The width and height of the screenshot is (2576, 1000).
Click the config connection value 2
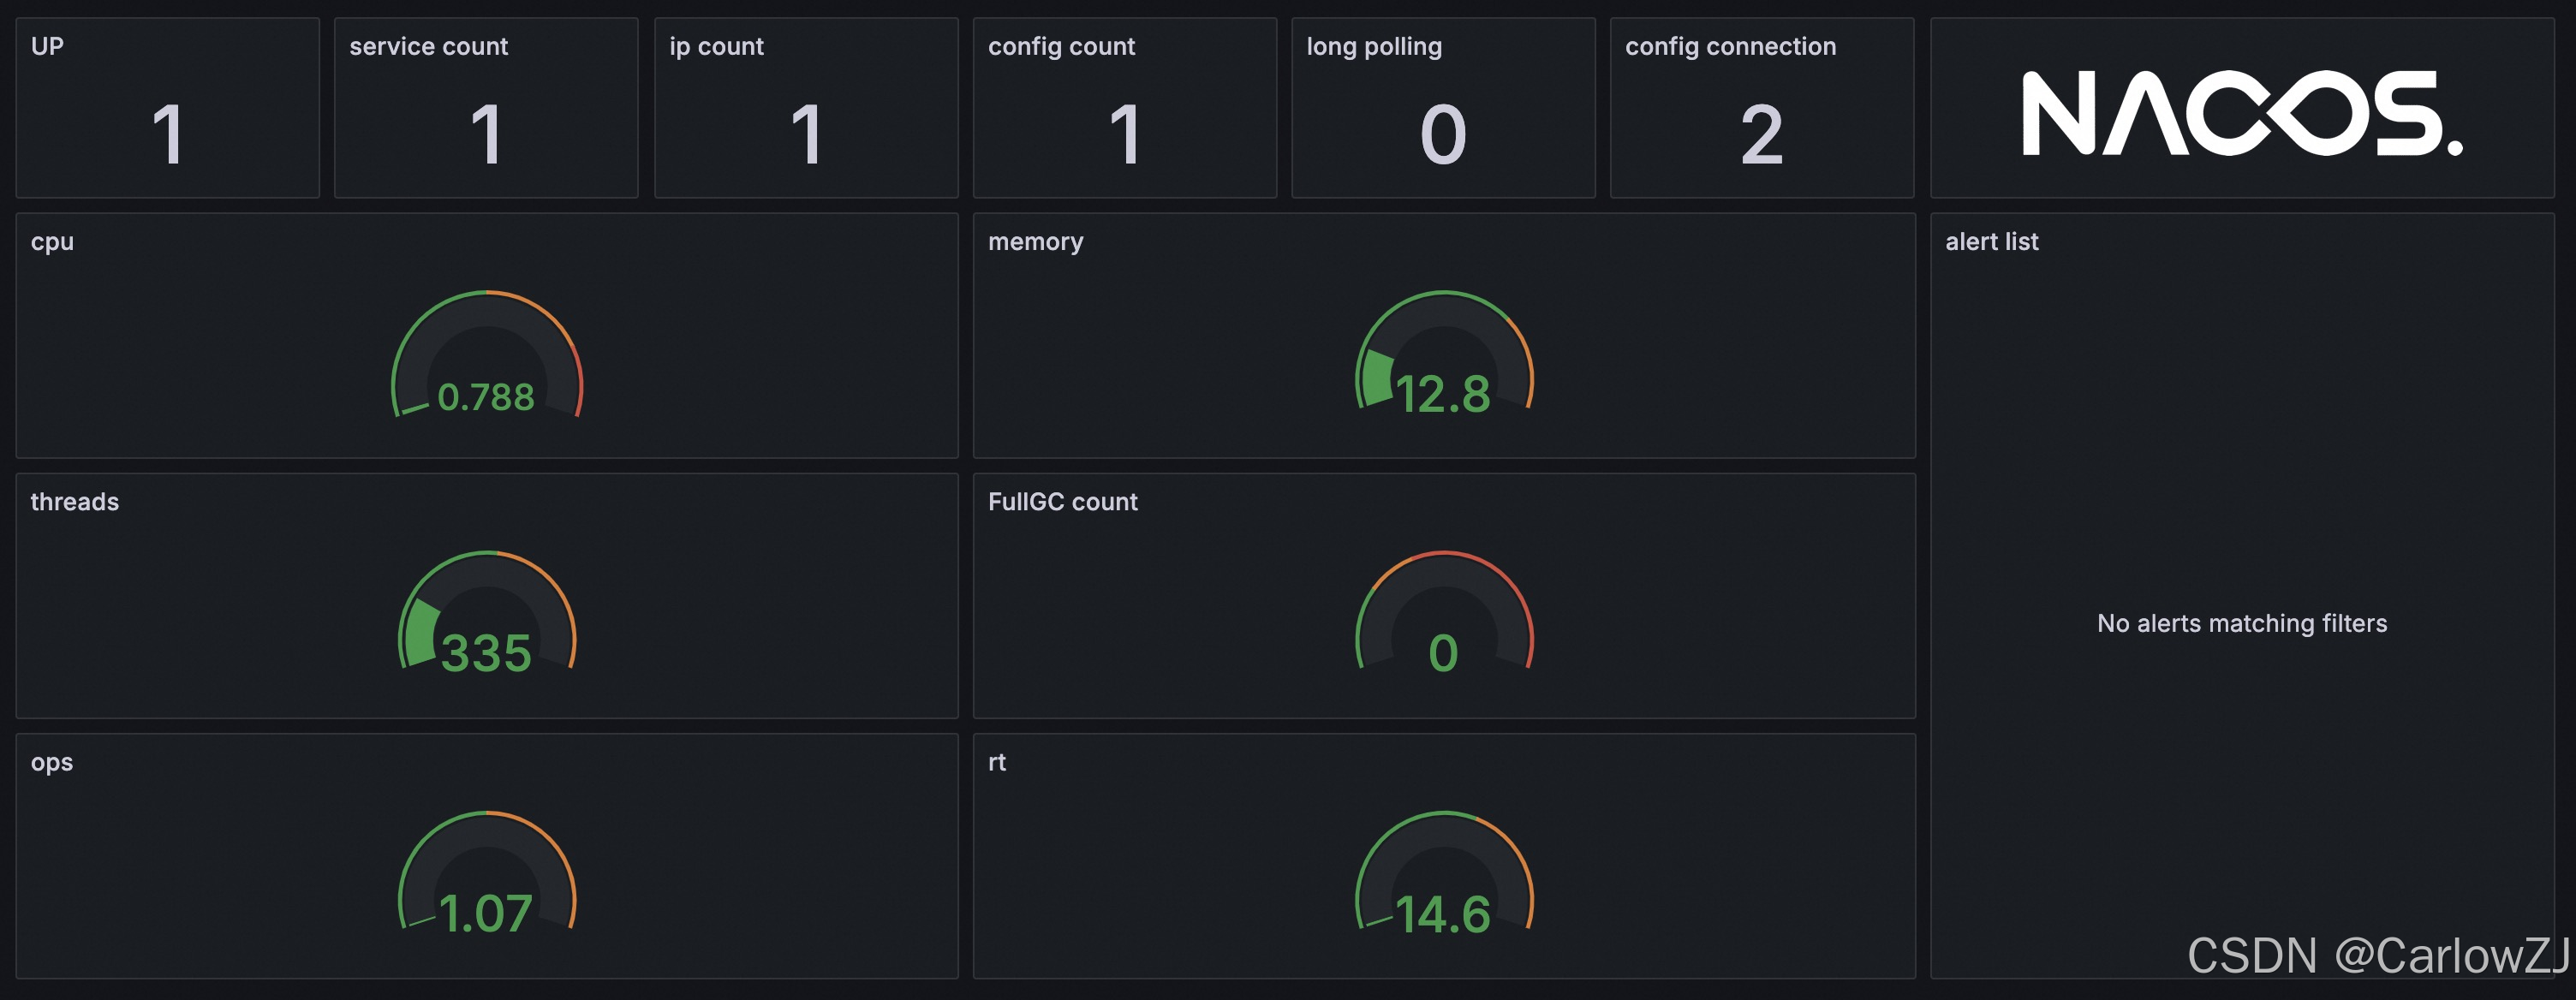click(1761, 135)
